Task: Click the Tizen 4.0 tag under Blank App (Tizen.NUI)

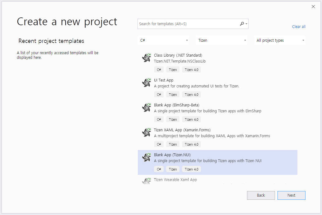Action: pos(191,169)
